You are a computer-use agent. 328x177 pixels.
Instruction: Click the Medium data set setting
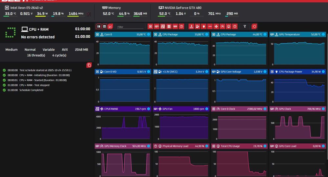coord(11,49)
